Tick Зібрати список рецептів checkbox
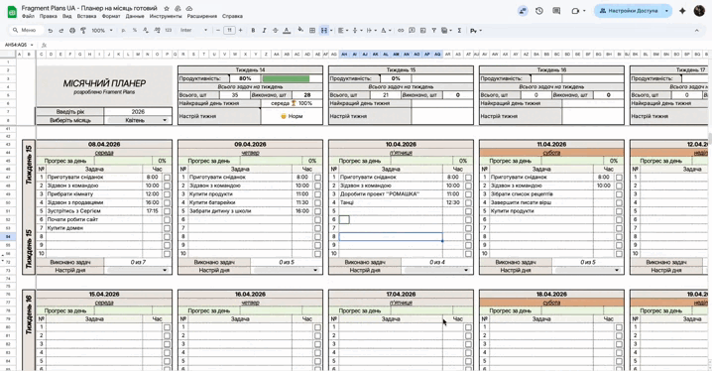Image resolution: width=712 pixels, height=371 pixels. tap(619, 194)
